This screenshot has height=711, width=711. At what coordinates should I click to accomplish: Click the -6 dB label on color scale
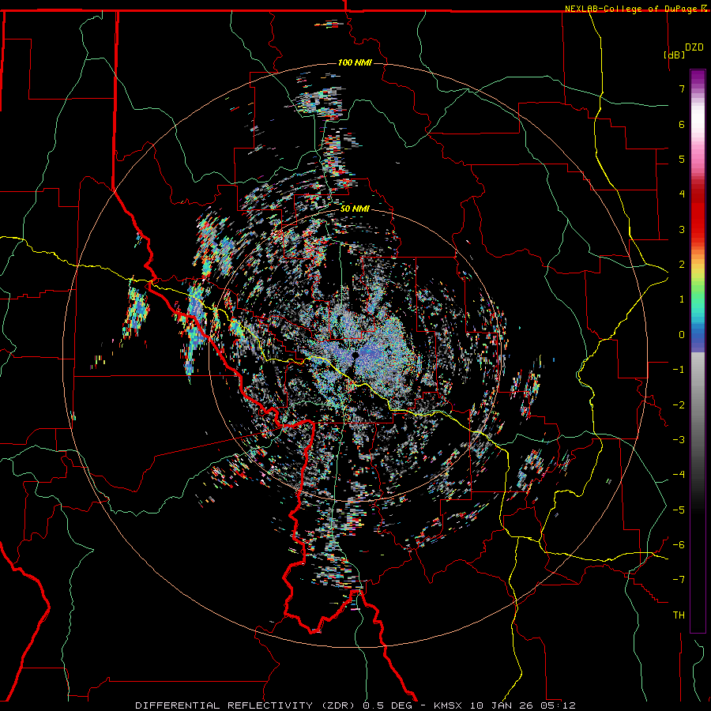tap(679, 545)
